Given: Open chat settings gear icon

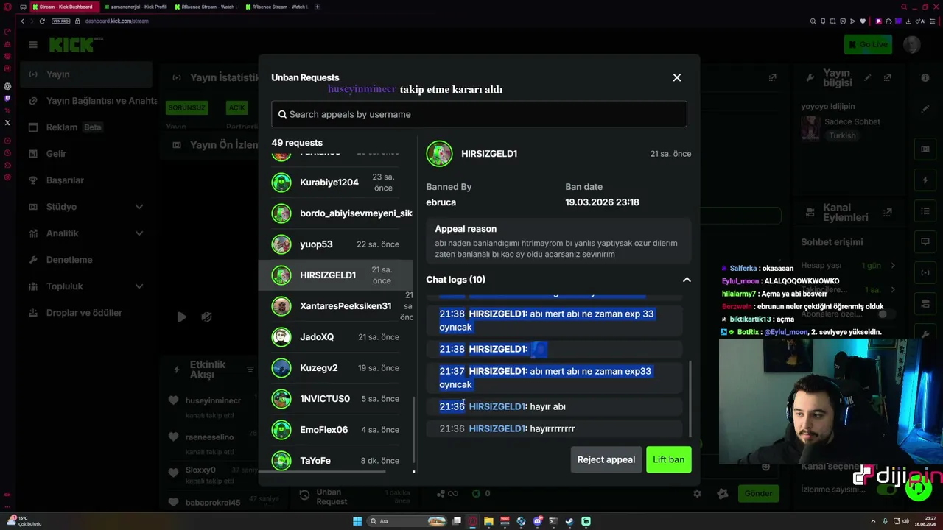Looking at the screenshot, I should tap(697, 494).
